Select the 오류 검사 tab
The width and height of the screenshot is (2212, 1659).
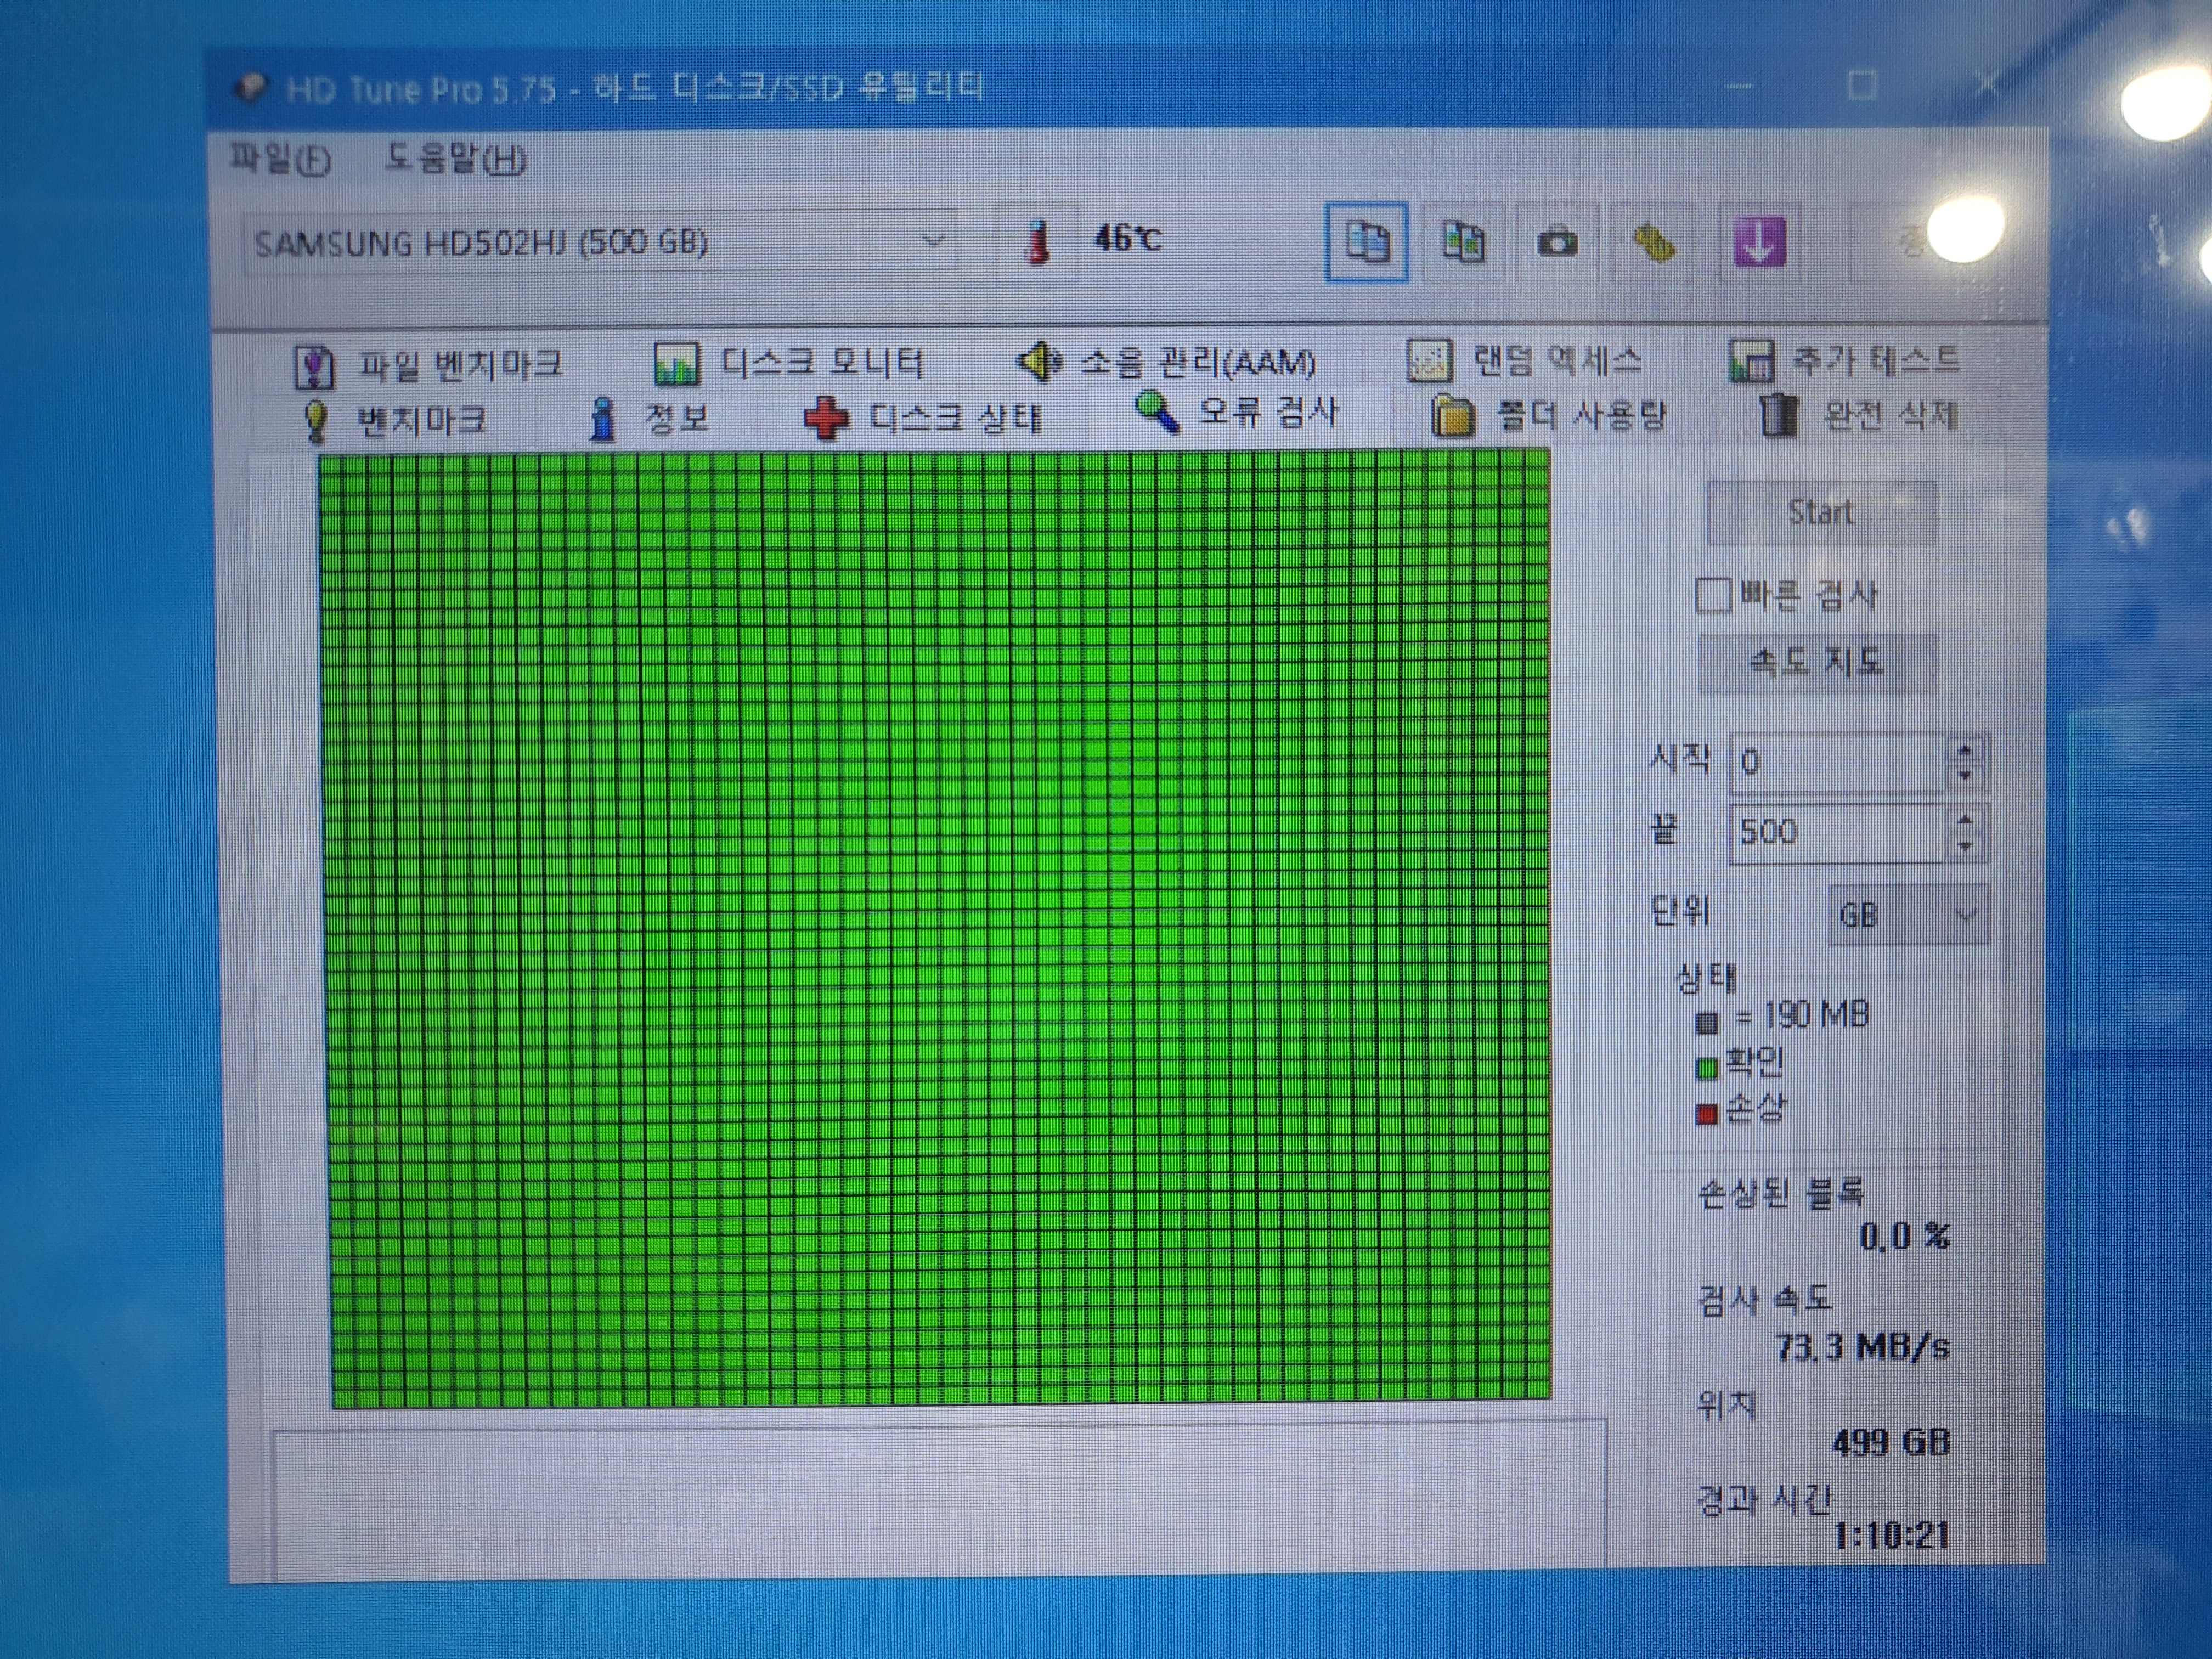point(1236,412)
